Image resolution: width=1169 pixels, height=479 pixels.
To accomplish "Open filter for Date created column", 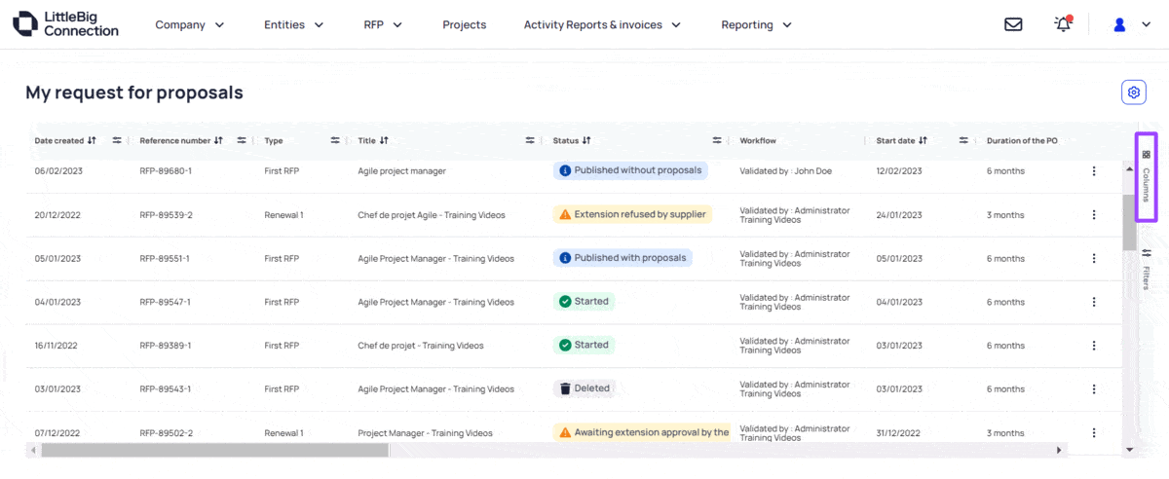I will pos(117,141).
